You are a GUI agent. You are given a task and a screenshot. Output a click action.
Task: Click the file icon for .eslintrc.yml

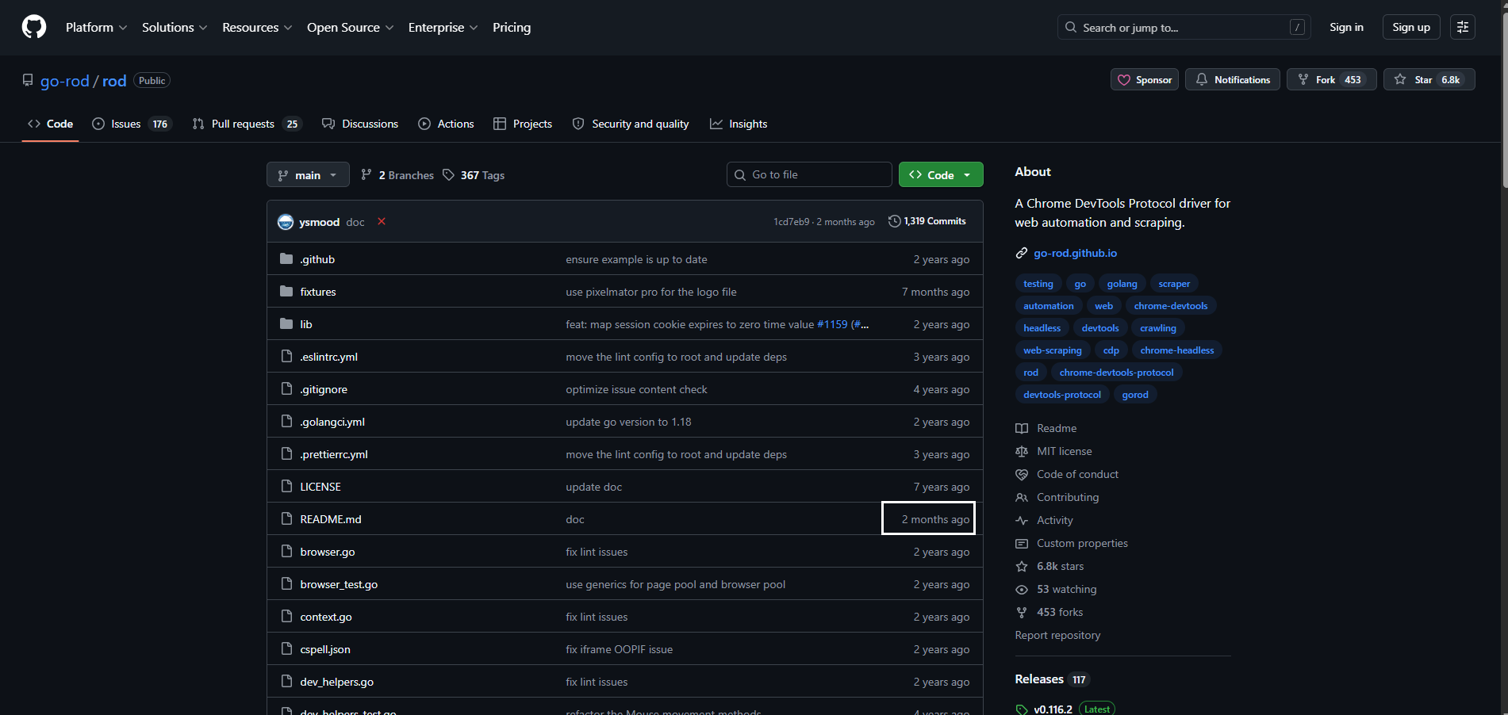click(x=286, y=357)
